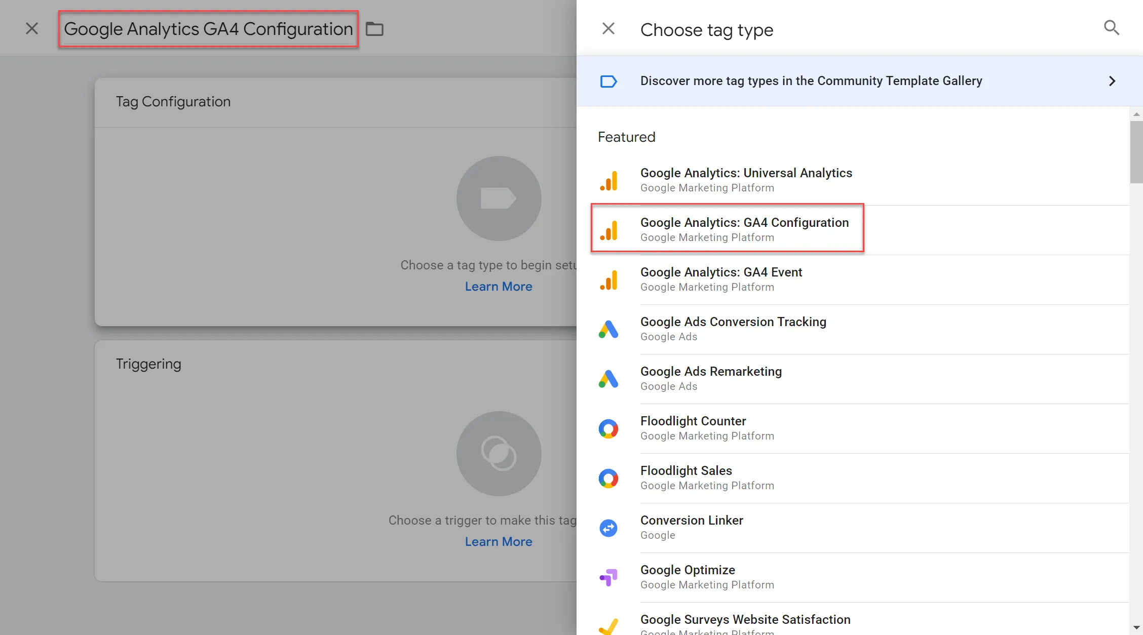Choose Google Ads Conversion Tracking tag type
This screenshot has width=1143, height=635.
point(853,329)
